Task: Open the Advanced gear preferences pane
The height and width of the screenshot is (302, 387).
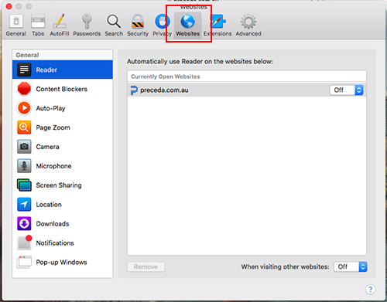Action: click(248, 25)
